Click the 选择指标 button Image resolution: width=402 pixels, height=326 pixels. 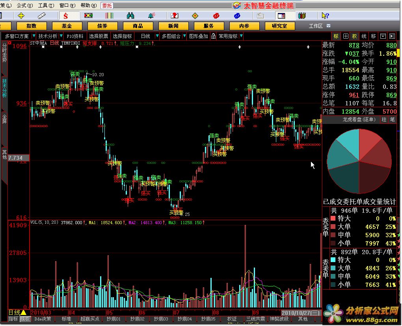tap(122, 36)
